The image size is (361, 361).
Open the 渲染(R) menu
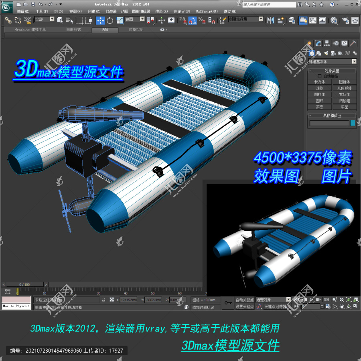[x=162, y=11]
